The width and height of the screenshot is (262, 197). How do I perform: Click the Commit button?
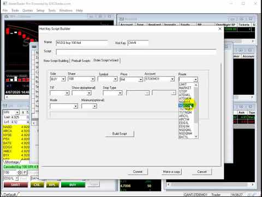(x=138, y=172)
